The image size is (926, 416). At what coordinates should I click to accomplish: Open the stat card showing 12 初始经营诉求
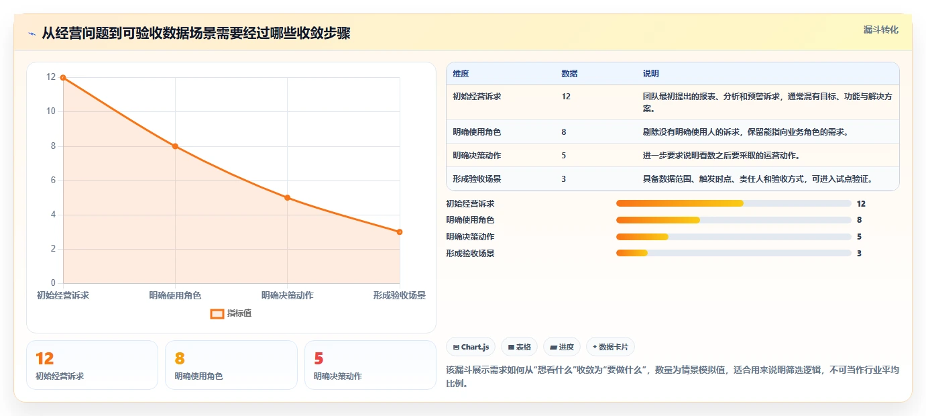tap(92, 365)
